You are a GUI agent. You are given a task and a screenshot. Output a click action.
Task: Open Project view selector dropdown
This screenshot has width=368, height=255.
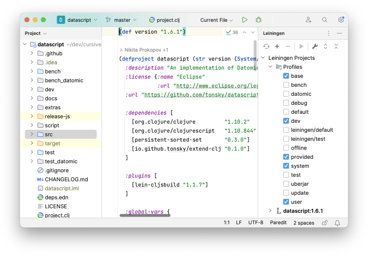(x=36, y=33)
